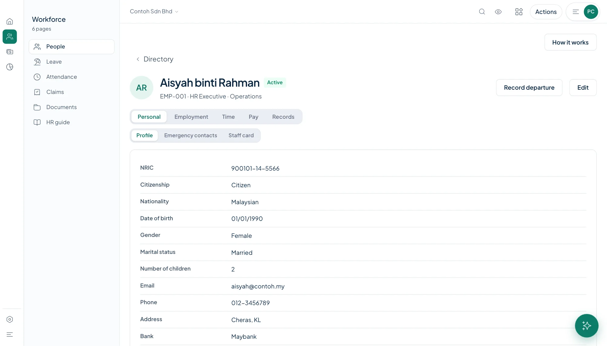Image resolution: width=607 pixels, height=346 pixels.
Task: Switch to the Records tab
Action: [283, 117]
